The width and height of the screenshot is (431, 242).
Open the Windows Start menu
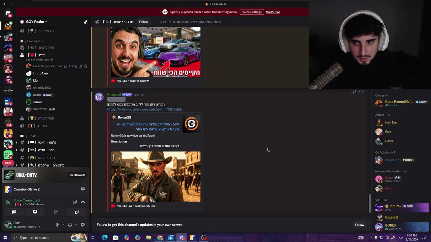(5, 238)
